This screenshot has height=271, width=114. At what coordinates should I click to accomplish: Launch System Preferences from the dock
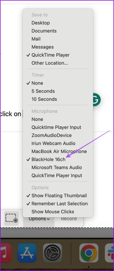click(52, 253)
